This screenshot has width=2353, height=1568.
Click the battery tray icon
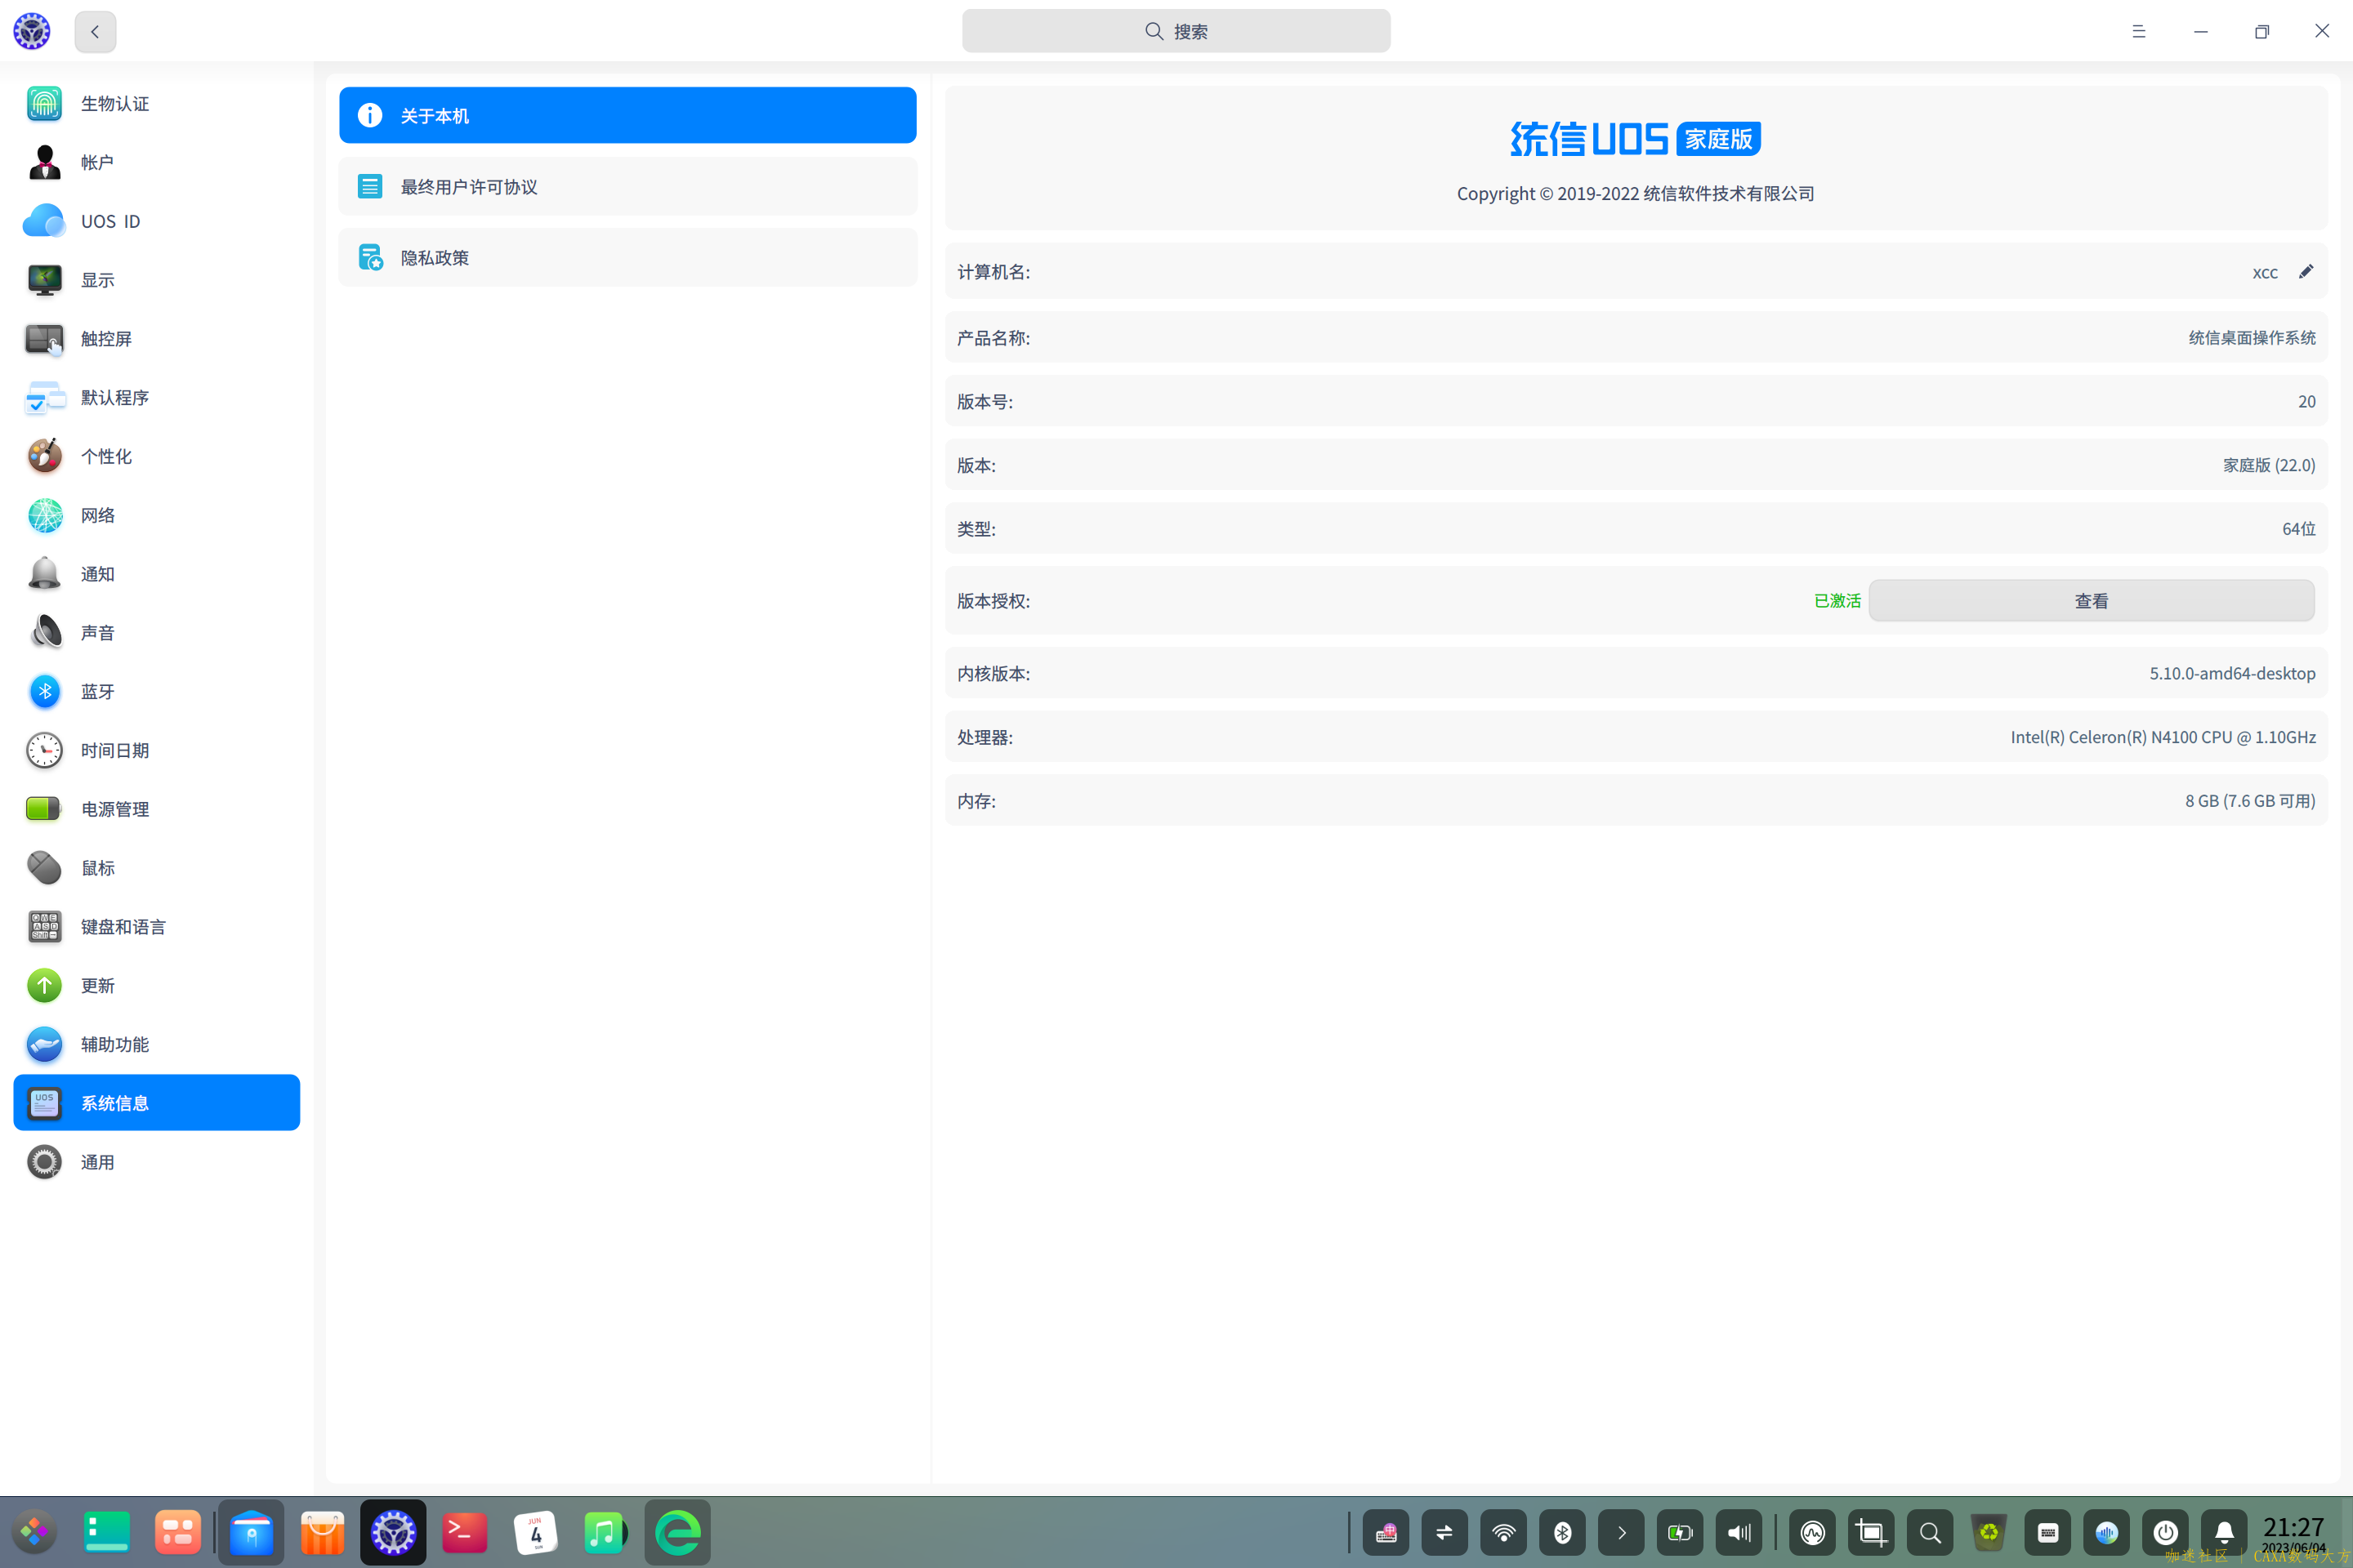[1681, 1533]
